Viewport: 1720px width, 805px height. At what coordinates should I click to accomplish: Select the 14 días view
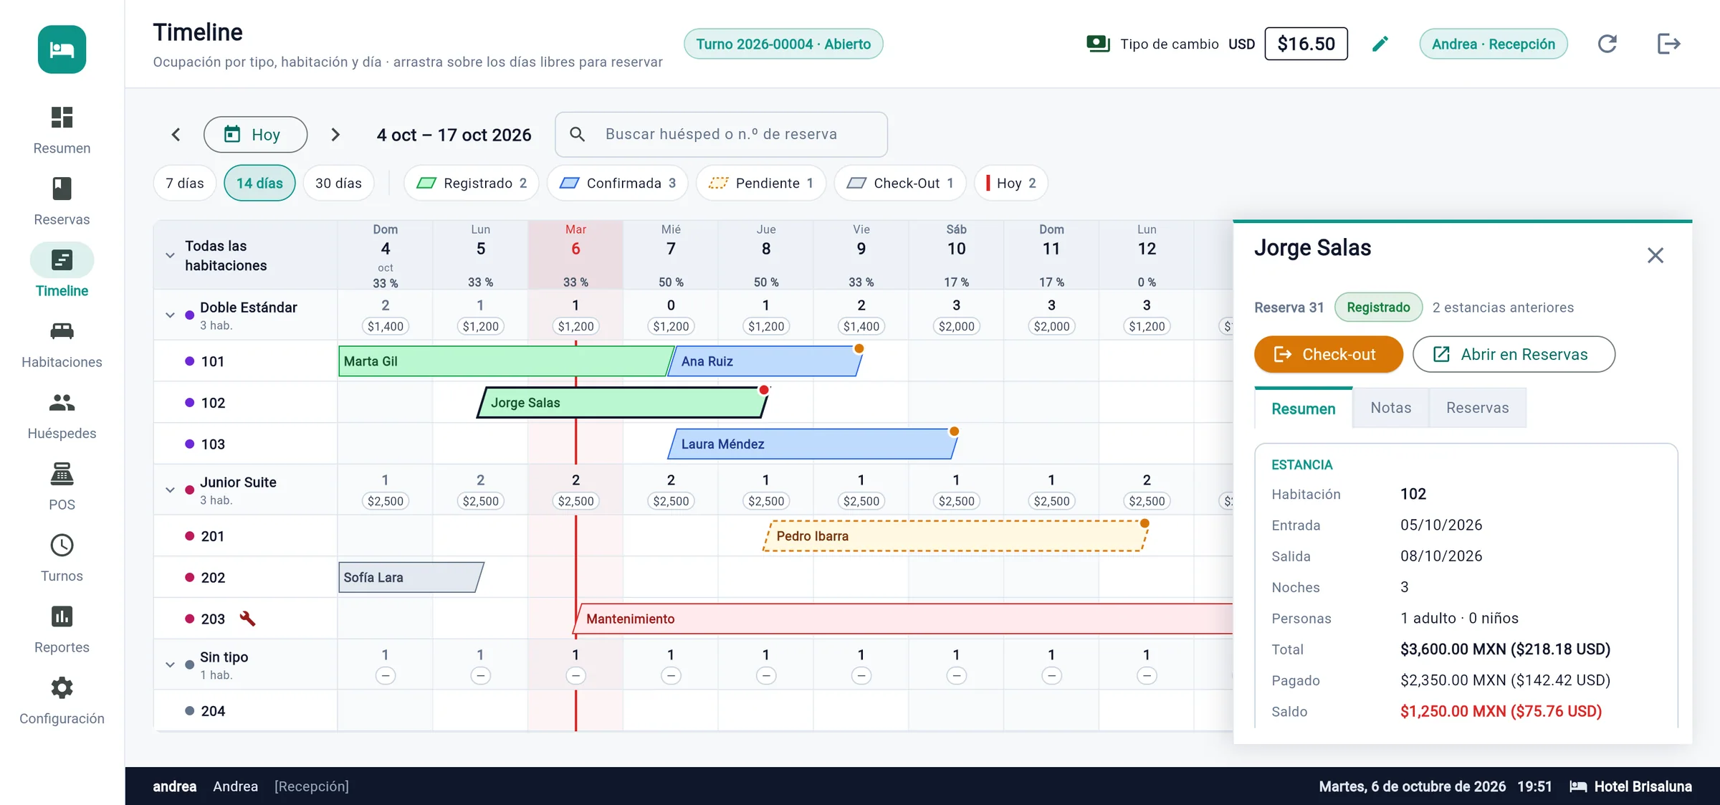(259, 183)
